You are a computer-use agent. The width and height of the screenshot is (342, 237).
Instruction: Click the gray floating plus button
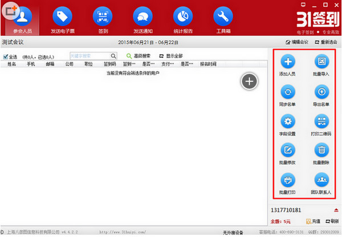coord(249,81)
